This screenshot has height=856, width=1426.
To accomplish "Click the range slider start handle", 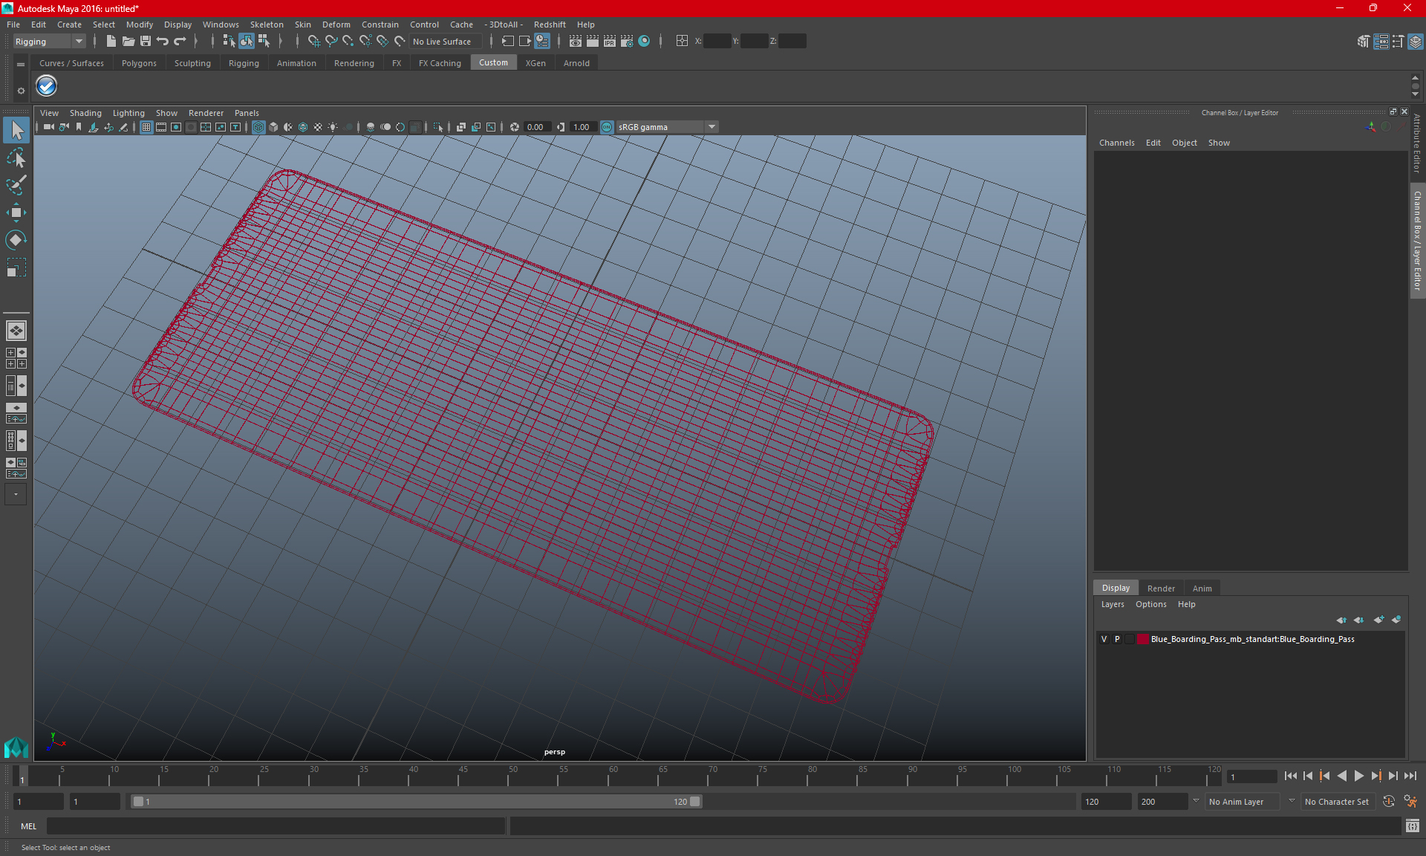I will point(138,802).
